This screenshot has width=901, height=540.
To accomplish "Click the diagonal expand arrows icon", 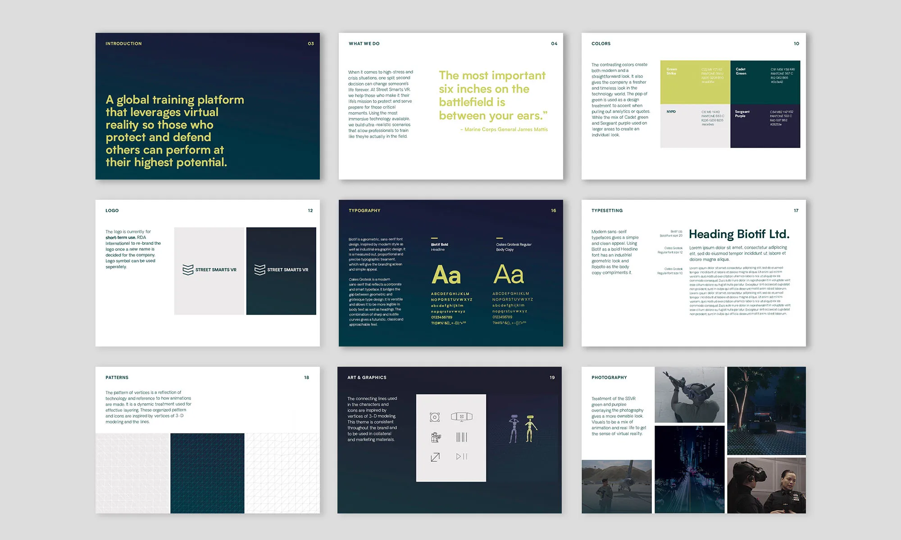I will pyautogui.click(x=435, y=457).
